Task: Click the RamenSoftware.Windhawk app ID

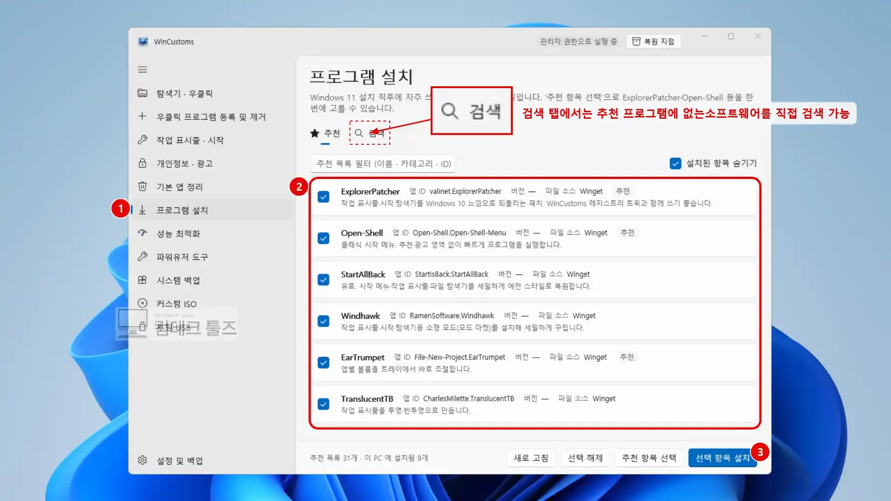Action: pyautogui.click(x=452, y=316)
